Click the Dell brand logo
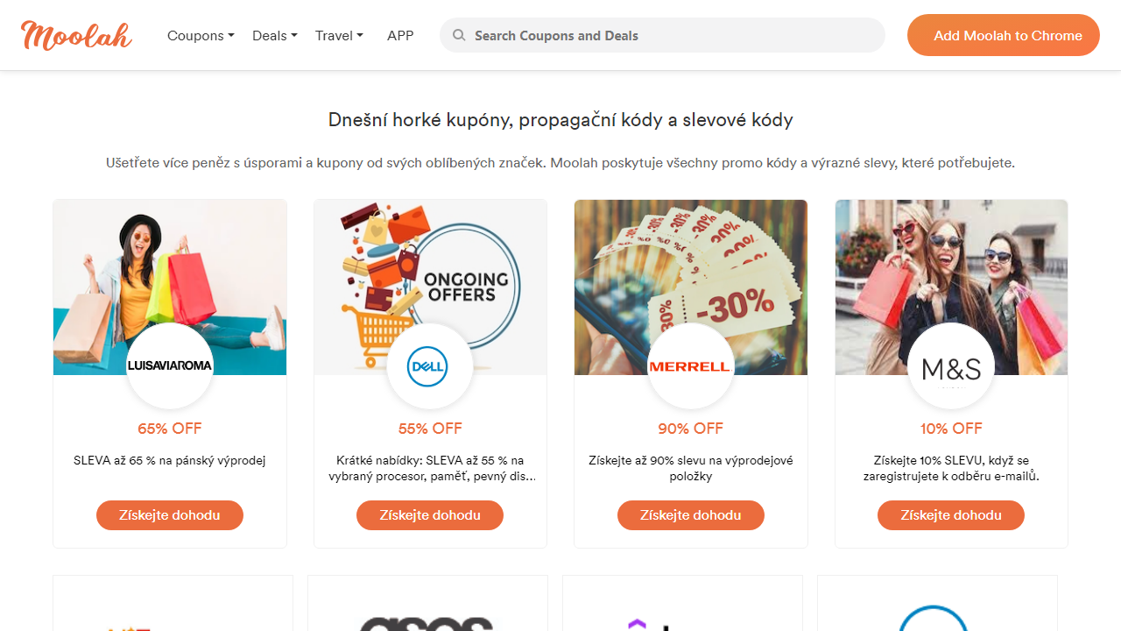1121x631 pixels. point(430,366)
